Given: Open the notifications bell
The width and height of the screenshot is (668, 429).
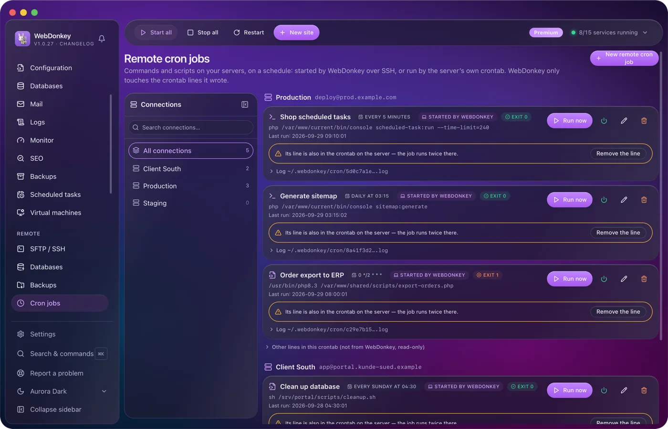Looking at the screenshot, I should 102,39.
